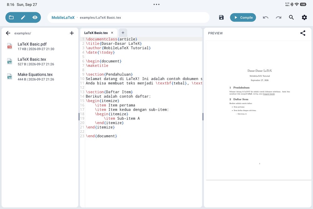
Task: Undo the last edit
Action: [265, 18]
